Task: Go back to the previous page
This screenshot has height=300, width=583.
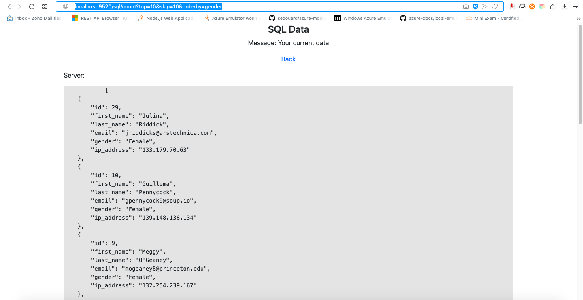Action: (x=9, y=6)
